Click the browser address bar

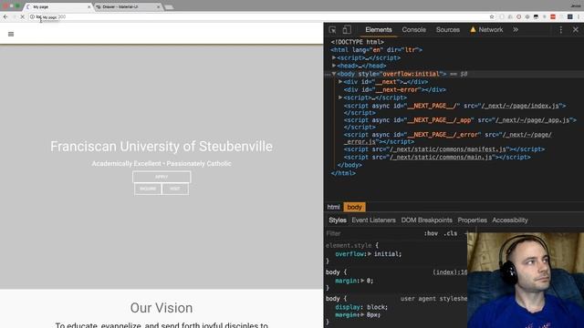point(261,16)
